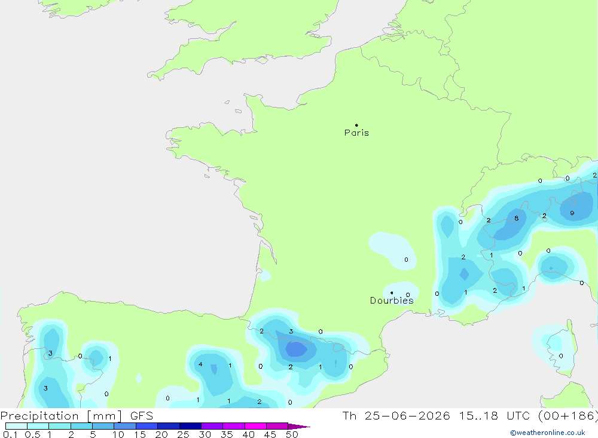Click the 20–25 mm legend color swatch
The image size is (598, 438).
click(169, 426)
